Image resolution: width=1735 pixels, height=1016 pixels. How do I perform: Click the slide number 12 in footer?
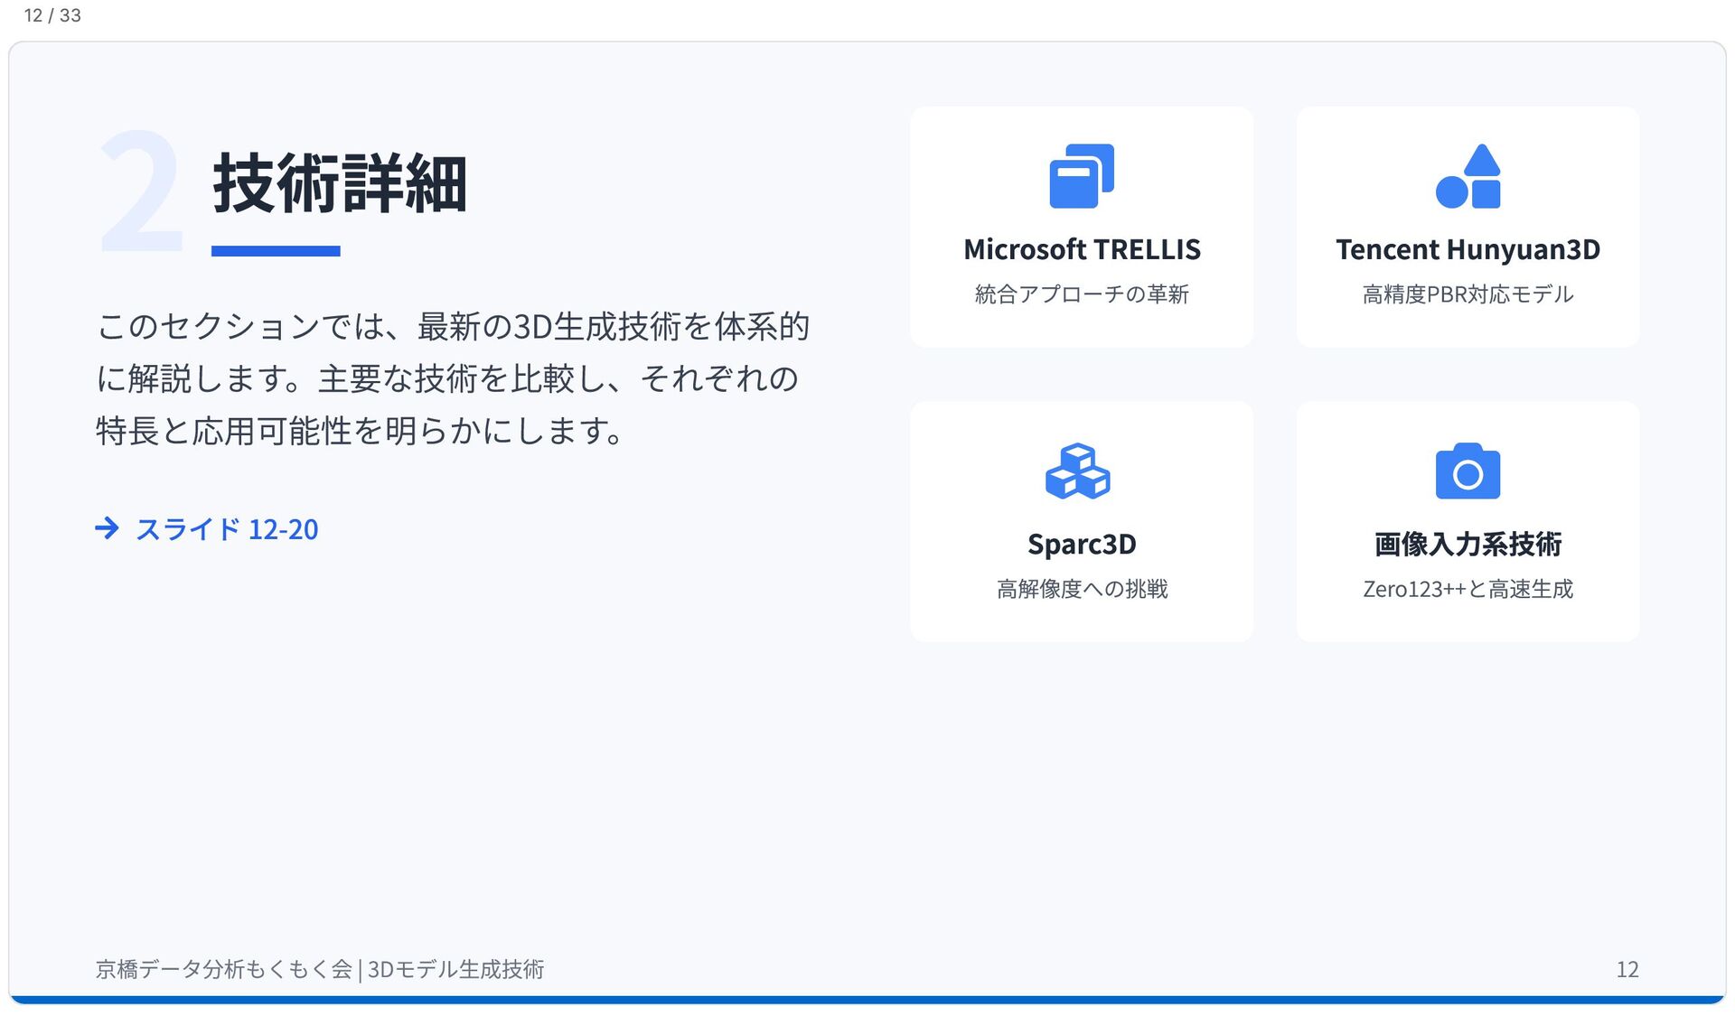(x=1627, y=969)
